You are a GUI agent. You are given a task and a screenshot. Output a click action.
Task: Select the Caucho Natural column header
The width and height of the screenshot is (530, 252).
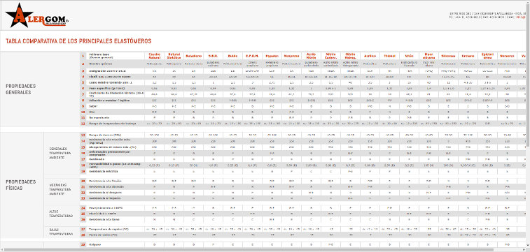[155, 56]
